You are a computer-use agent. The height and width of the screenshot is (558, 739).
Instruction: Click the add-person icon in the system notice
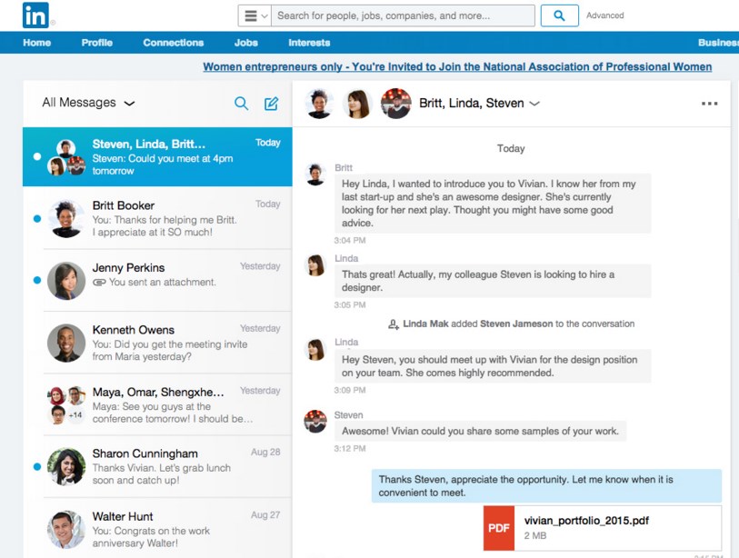(393, 324)
